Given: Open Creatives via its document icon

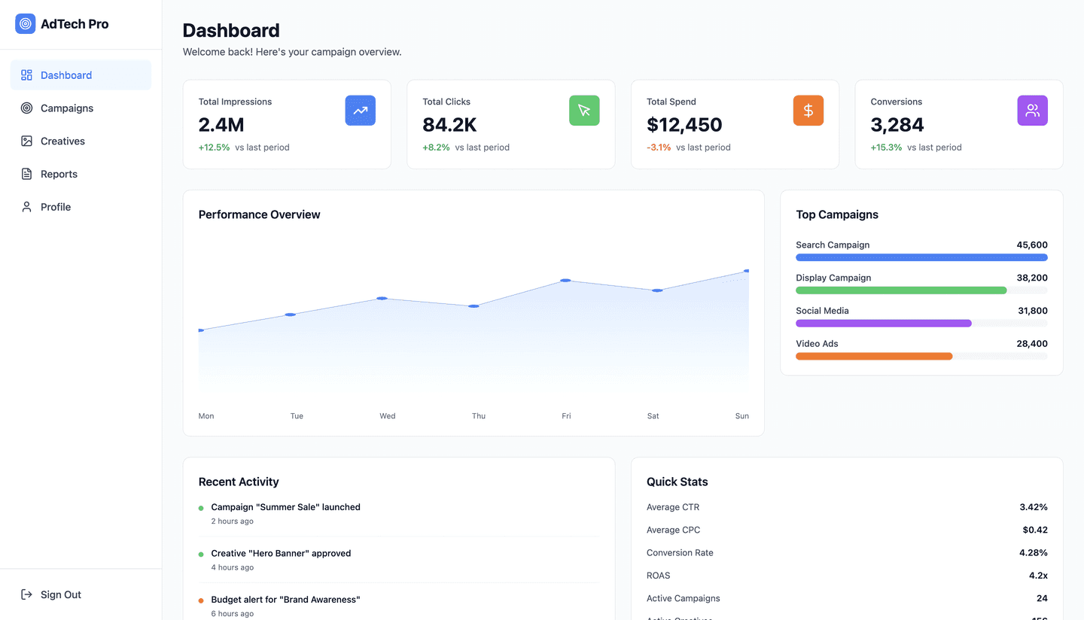Looking at the screenshot, I should [27, 141].
